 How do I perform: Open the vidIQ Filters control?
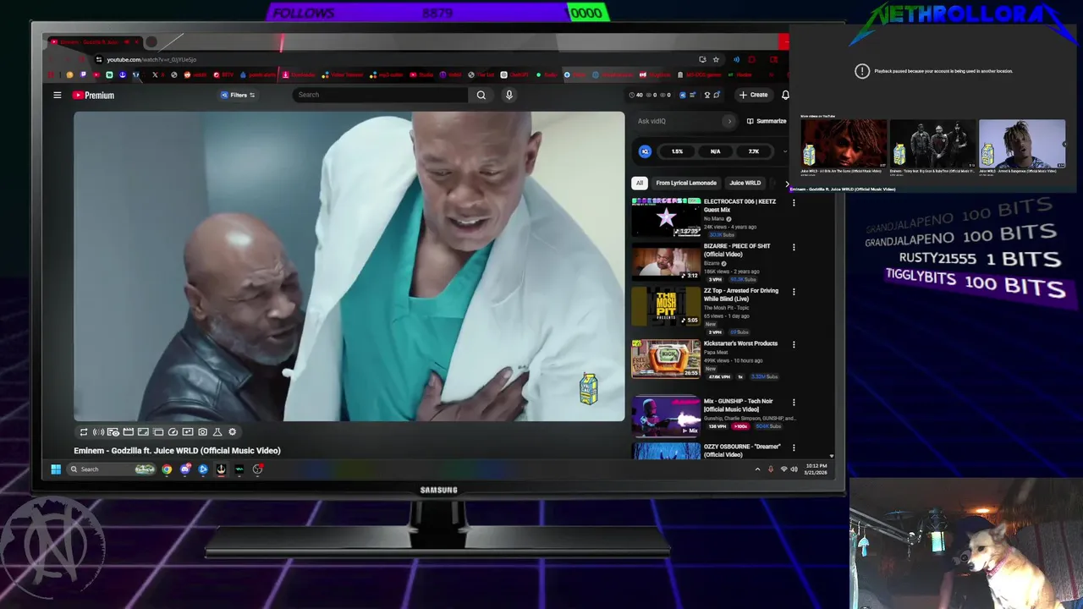(x=238, y=95)
